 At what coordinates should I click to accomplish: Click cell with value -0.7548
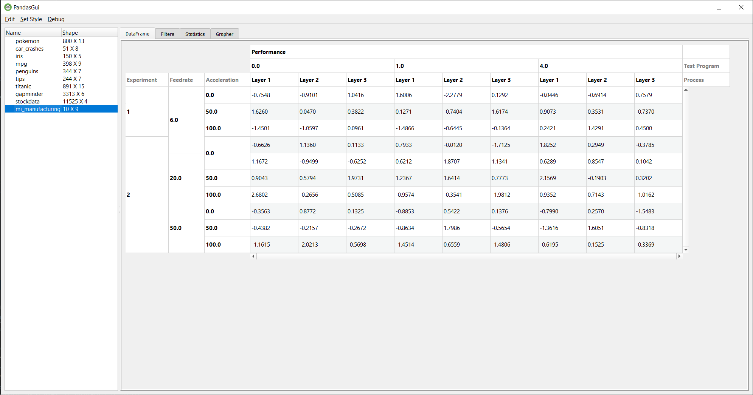[x=274, y=95]
